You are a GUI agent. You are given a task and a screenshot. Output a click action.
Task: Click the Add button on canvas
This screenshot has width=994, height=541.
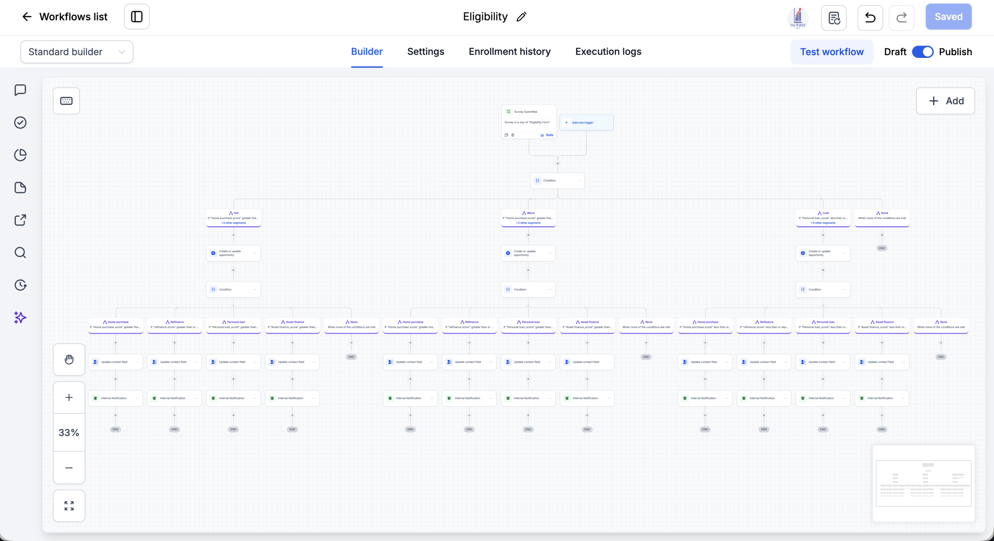pyautogui.click(x=945, y=101)
